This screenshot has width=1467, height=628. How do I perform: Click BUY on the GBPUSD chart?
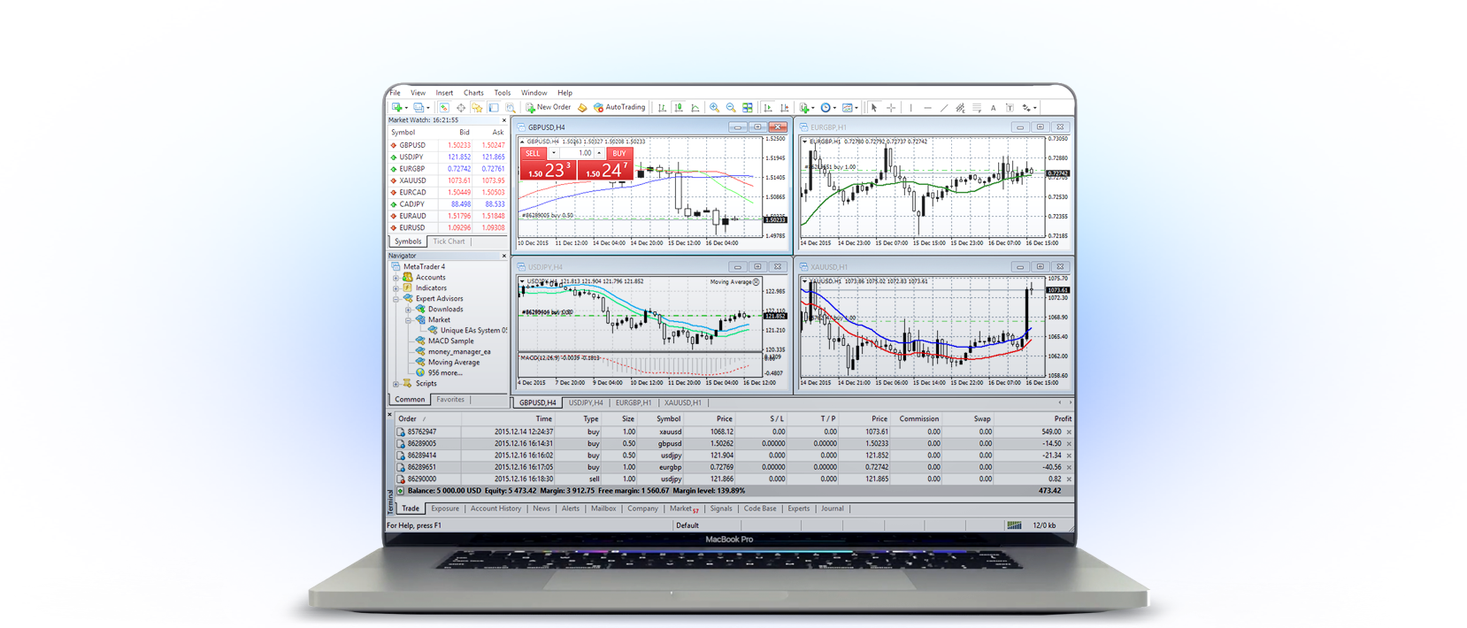[619, 153]
